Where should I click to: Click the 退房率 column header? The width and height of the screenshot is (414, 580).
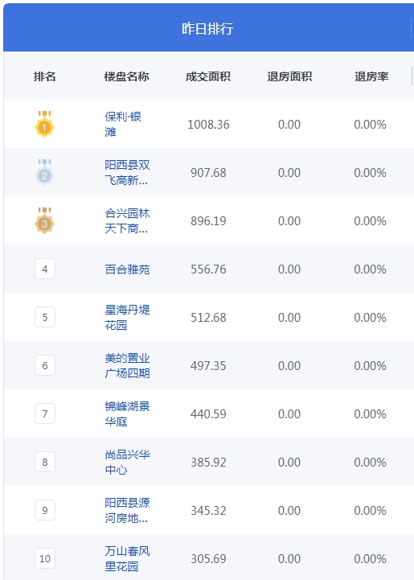(x=371, y=76)
